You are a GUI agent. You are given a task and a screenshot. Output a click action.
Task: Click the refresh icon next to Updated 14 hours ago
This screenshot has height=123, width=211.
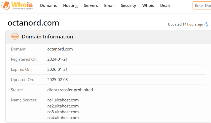(206, 24)
